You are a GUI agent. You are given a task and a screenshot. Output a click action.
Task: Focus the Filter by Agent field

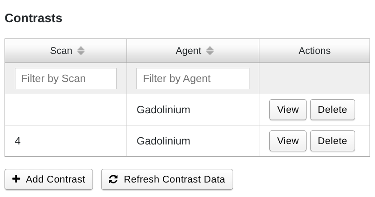click(193, 79)
